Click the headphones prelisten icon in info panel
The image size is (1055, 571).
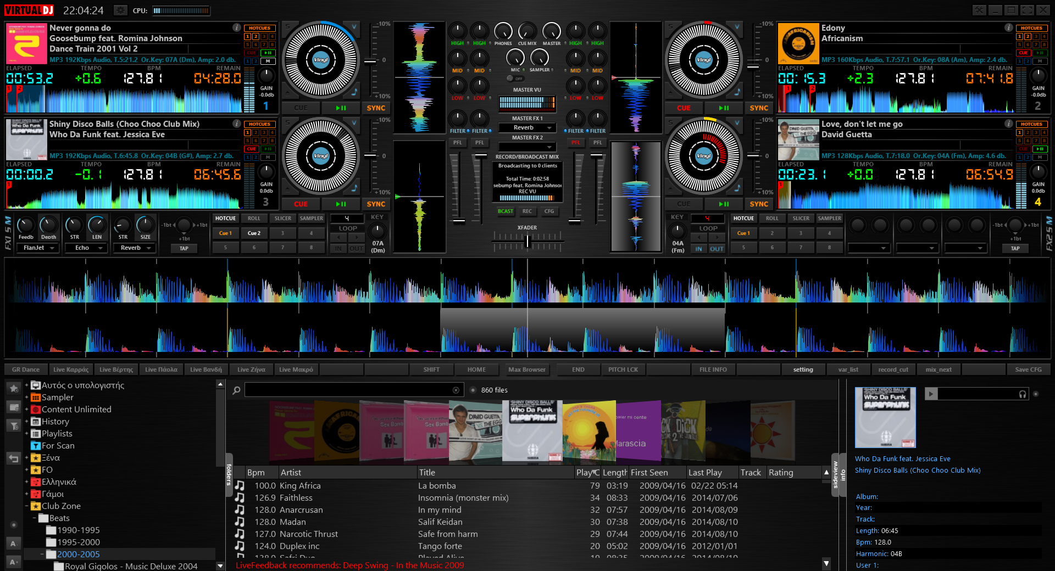[x=1023, y=394]
